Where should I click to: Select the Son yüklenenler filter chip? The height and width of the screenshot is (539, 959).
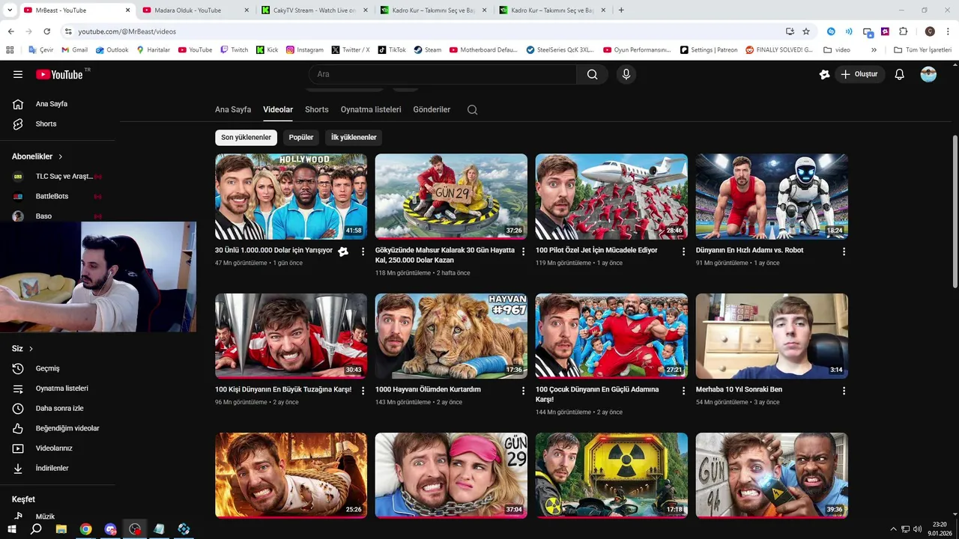(x=246, y=138)
